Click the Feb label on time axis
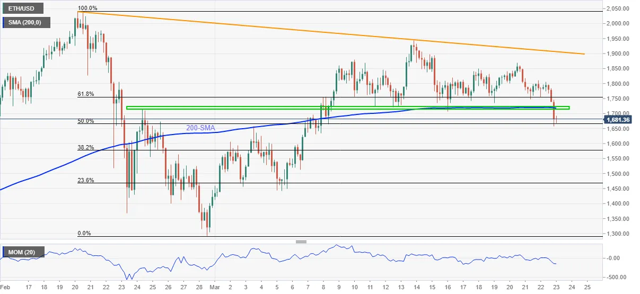The image size is (640, 294). click(5, 288)
